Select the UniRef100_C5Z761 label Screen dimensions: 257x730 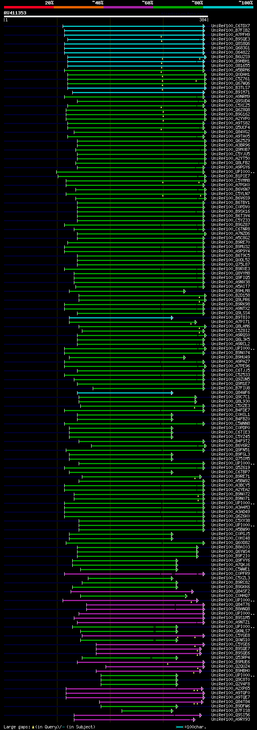pos(230,79)
